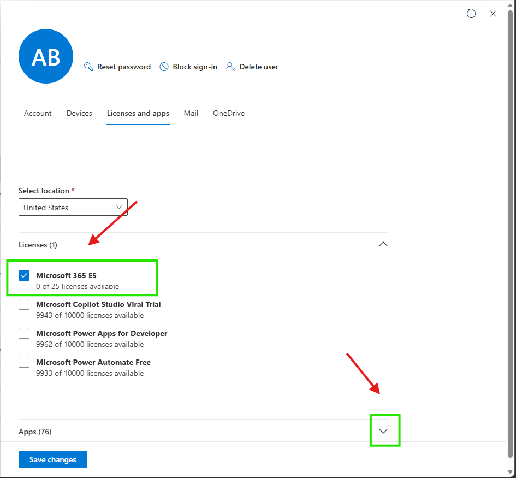This screenshot has height=478, width=516.
Task: Click the Block sign-in circle icon
Action: (x=164, y=67)
